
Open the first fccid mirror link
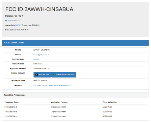pyautogui.click(x=35, y=55)
